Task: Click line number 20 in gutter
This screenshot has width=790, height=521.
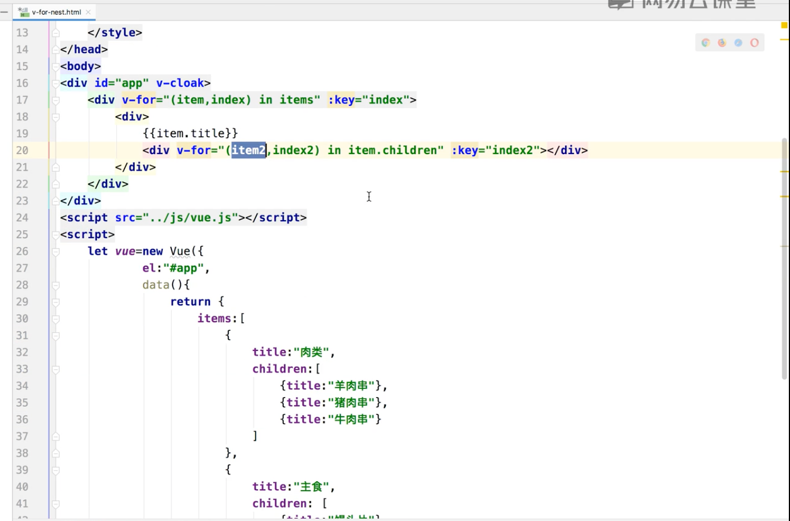Action: pyautogui.click(x=22, y=150)
